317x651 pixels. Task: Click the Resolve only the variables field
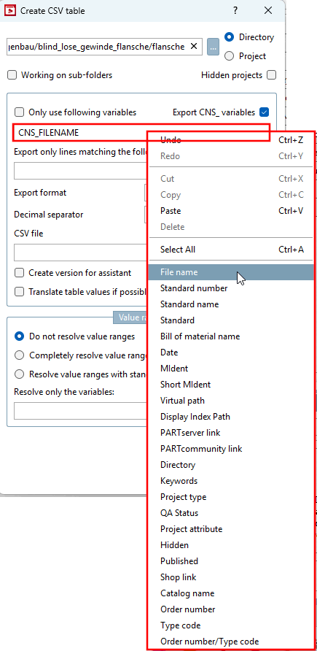tap(81, 411)
